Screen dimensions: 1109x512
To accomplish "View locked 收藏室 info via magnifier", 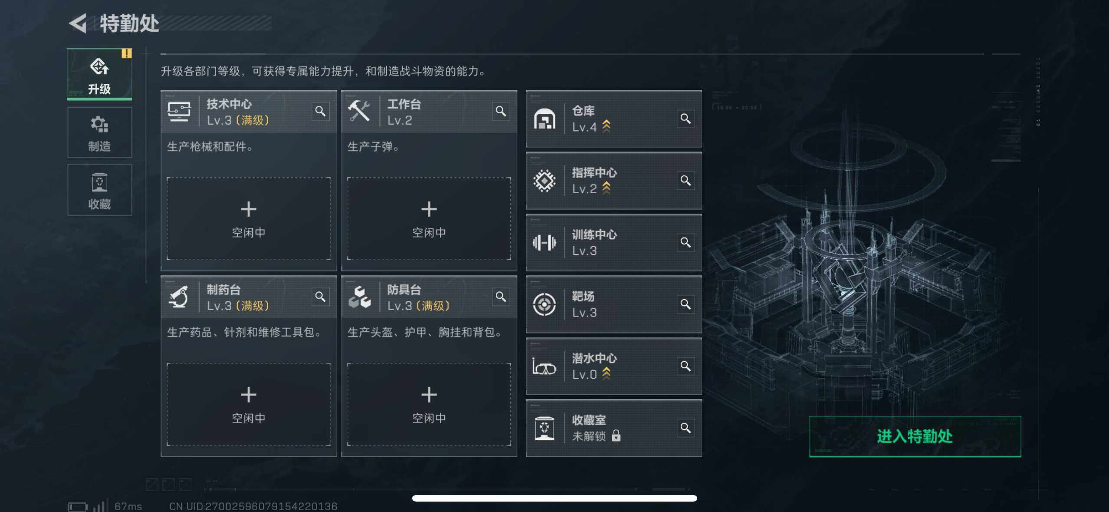I will (x=686, y=428).
